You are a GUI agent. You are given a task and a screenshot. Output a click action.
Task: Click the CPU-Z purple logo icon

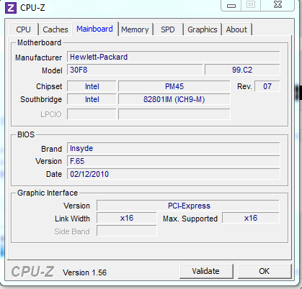click(x=11, y=8)
